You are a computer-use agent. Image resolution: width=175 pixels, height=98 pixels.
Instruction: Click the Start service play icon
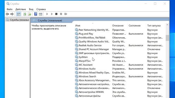click(47, 14)
